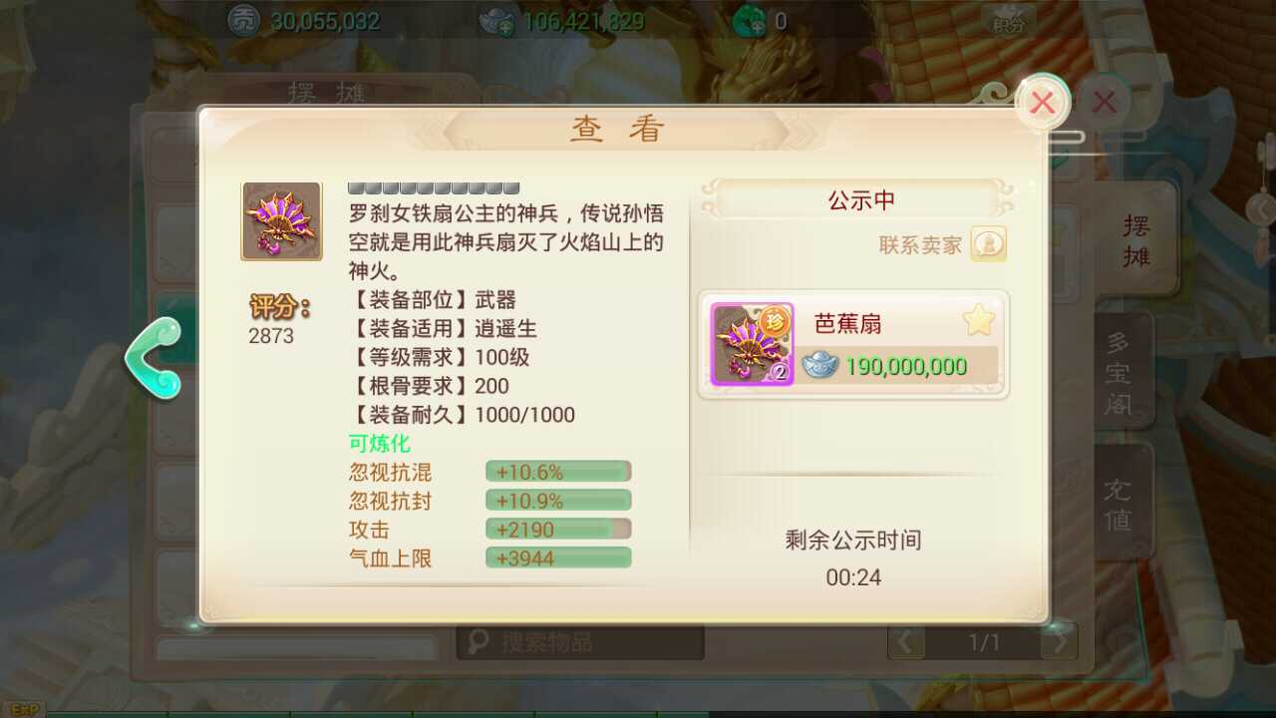Tap the 联系卖家 contact seller icon

pyautogui.click(x=988, y=244)
